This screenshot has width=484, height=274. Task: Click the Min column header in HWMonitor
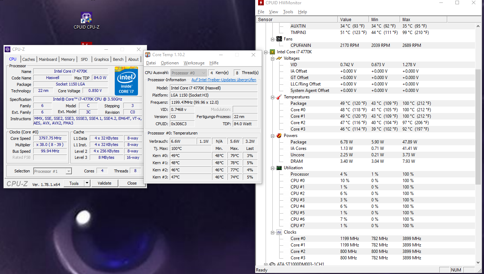coord(384,19)
